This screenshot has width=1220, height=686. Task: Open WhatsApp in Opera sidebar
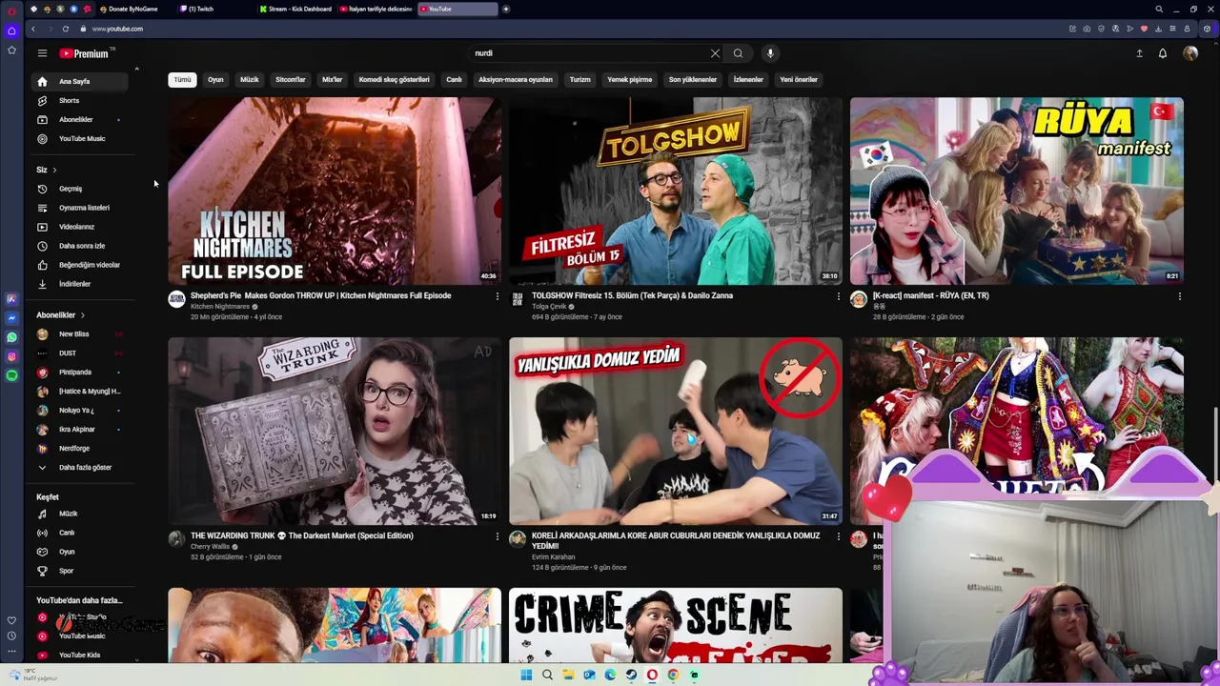coord(11,337)
